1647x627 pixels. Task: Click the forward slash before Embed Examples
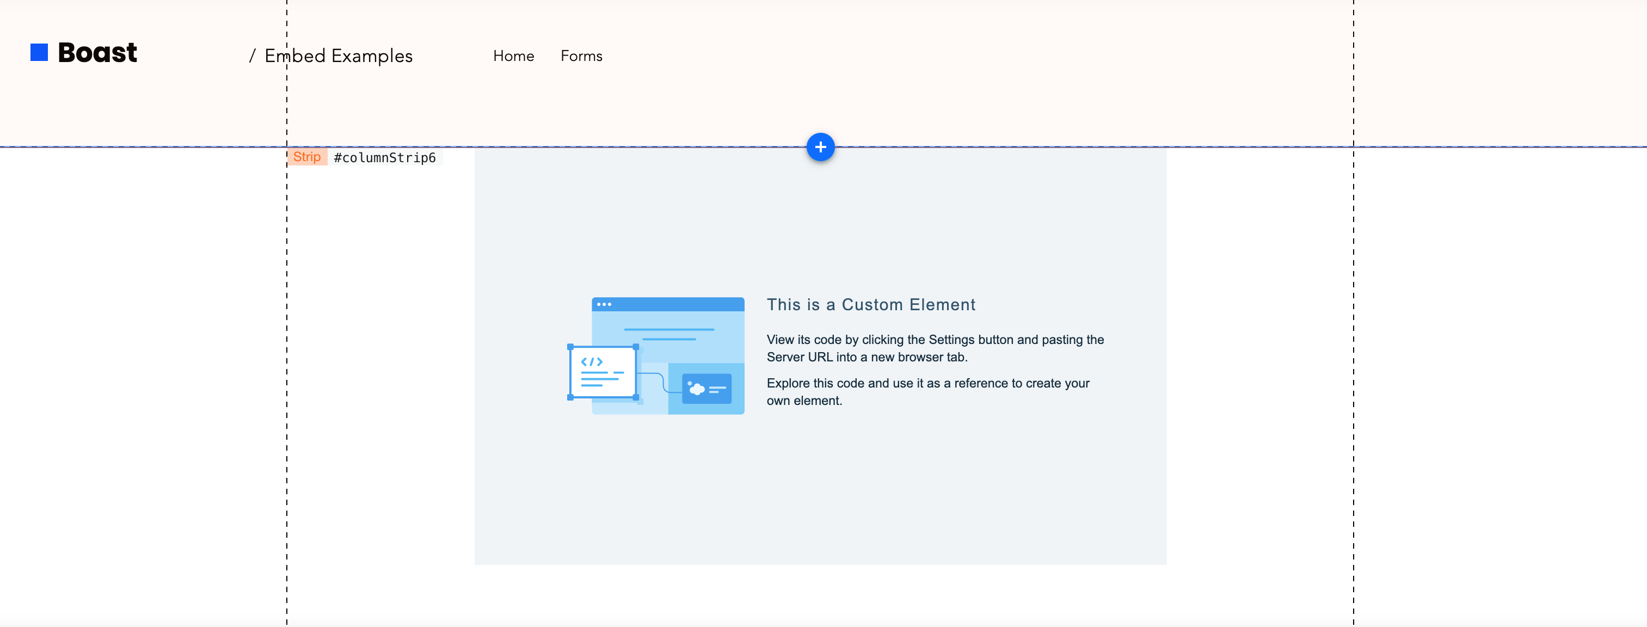tap(252, 56)
